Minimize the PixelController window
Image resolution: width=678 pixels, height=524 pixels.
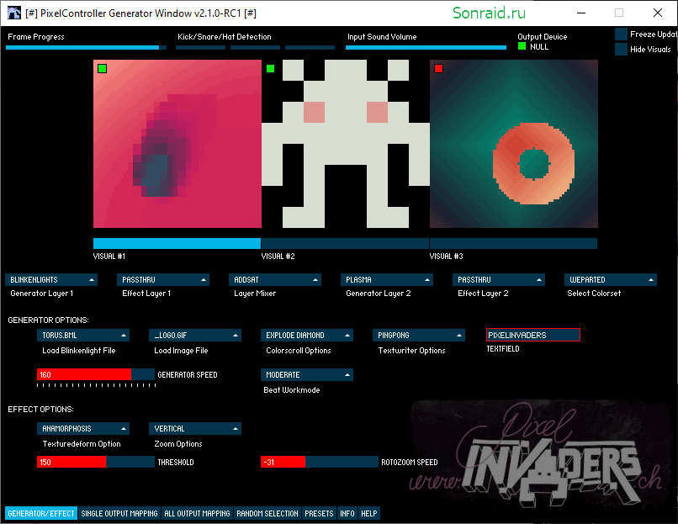tap(581, 13)
